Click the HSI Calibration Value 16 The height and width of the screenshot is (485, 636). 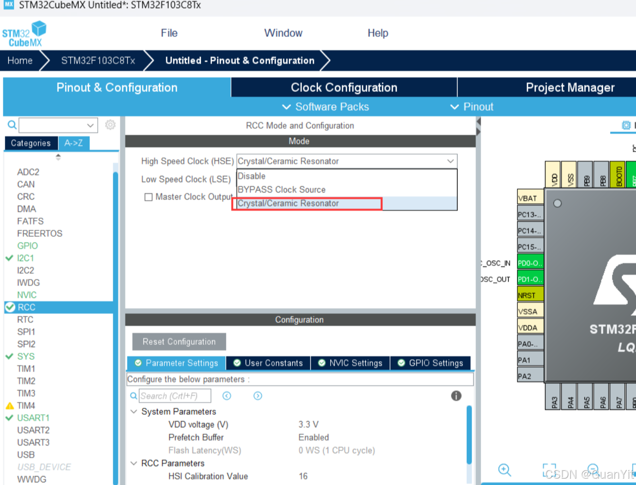(x=303, y=476)
